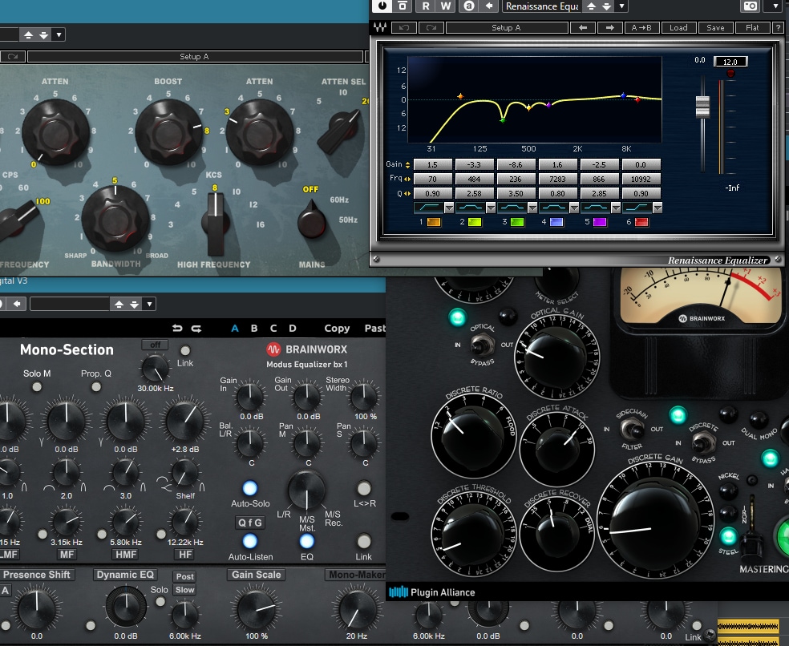The height and width of the screenshot is (646, 789).
Task: Open the question mark help in Renaissance Equalizer
Action: (x=779, y=28)
